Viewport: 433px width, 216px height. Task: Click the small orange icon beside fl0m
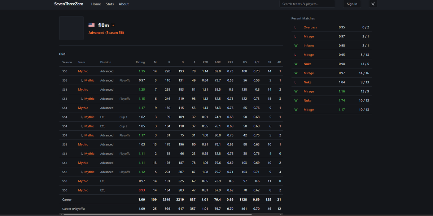113,25
